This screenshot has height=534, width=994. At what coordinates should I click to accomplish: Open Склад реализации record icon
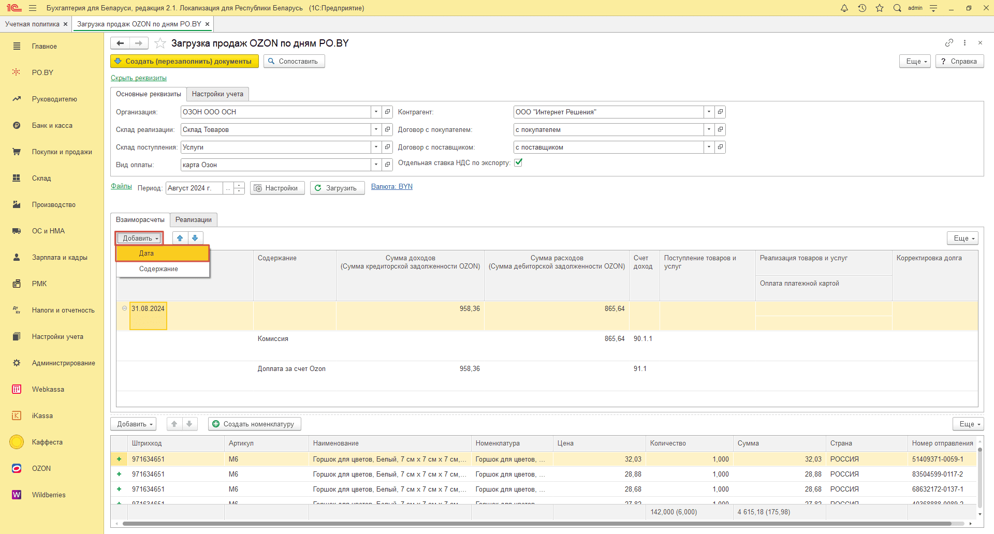pos(387,129)
